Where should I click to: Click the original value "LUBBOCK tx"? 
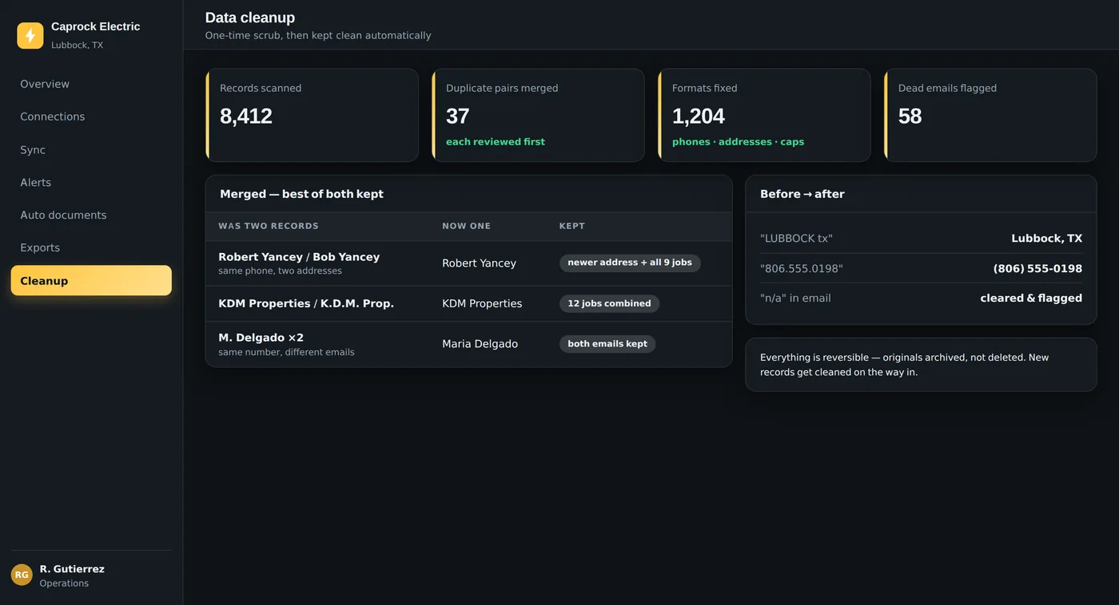click(796, 239)
